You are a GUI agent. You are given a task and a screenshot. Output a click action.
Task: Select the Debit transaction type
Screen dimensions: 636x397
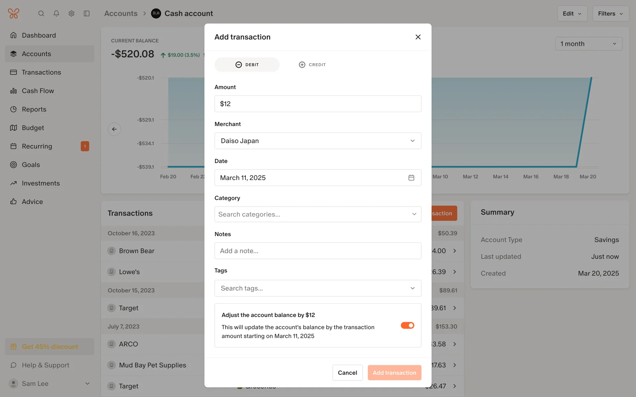click(x=247, y=65)
